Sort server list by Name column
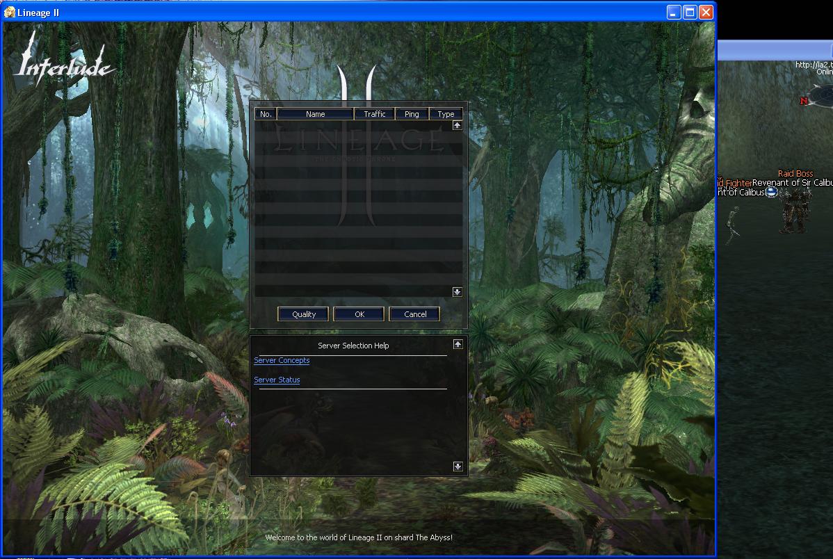 click(x=316, y=114)
